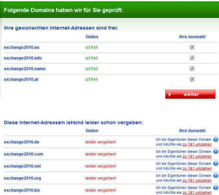Open 'zu 1&1 umziehen' link for exchange2010.com
The width and height of the screenshot is (219, 195).
point(197,156)
